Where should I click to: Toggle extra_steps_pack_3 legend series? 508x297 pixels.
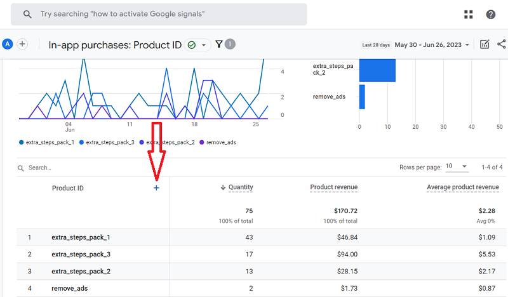tap(110, 143)
